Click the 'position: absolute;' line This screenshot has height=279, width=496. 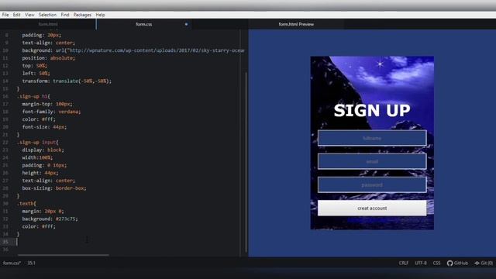tap(48, 58)
